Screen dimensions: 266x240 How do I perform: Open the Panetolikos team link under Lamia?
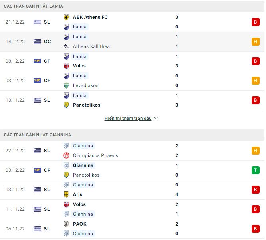[87, 105]
